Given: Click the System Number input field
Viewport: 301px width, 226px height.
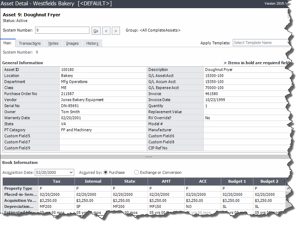Looking at the screenshot, I should tap(62, 31).
